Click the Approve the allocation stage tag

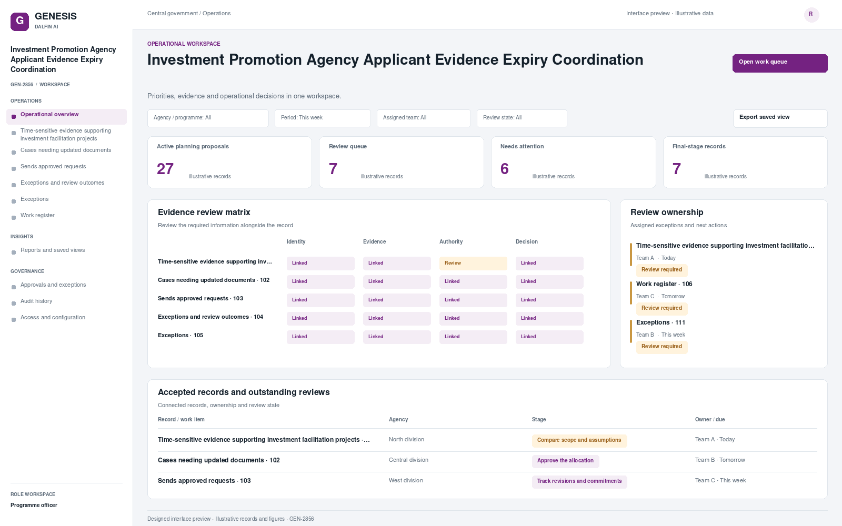pos(565,461)
